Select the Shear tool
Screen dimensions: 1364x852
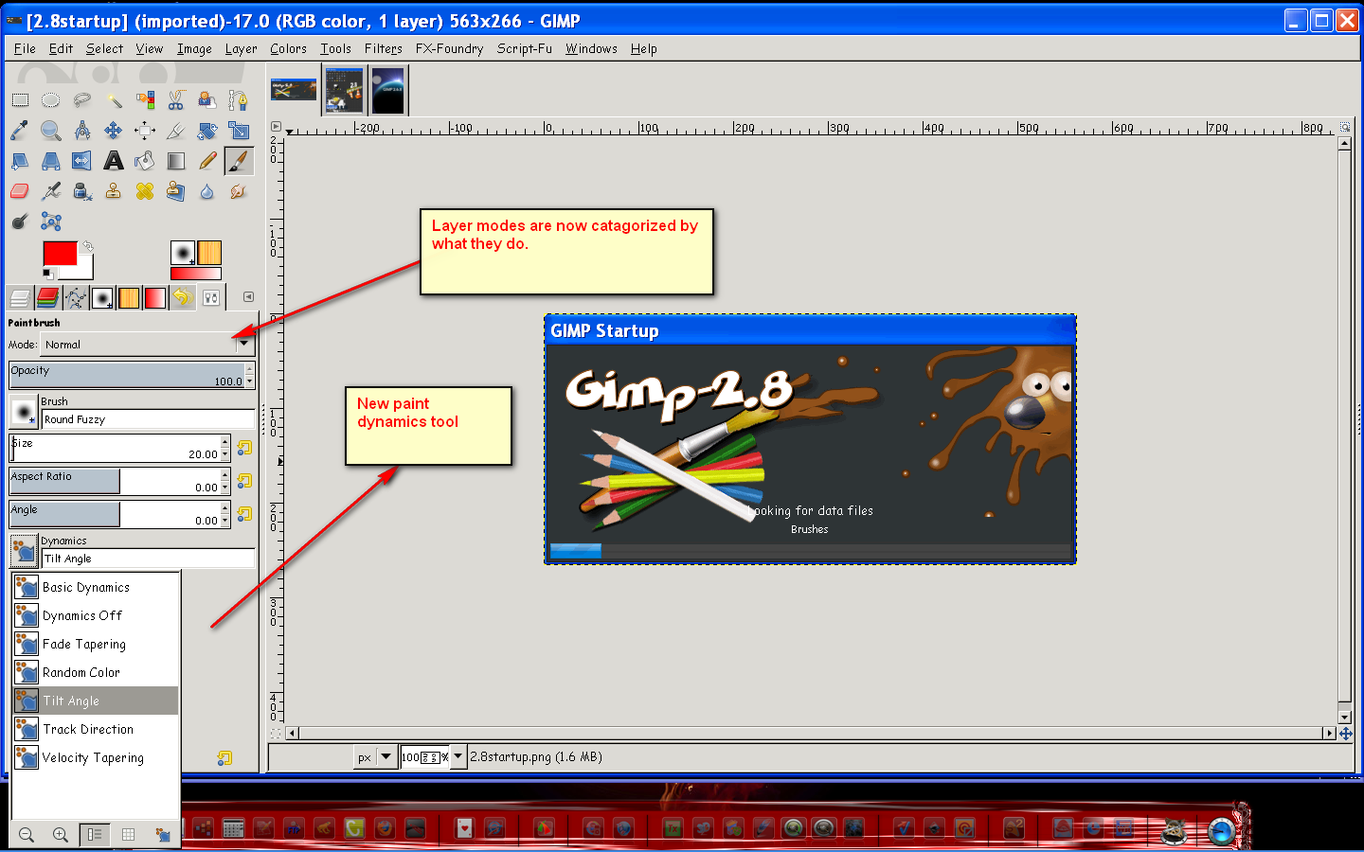20,161
